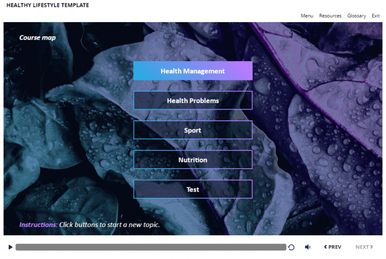386x259 pixels.
Task: Begin the Test section
Action: point(192,190)
